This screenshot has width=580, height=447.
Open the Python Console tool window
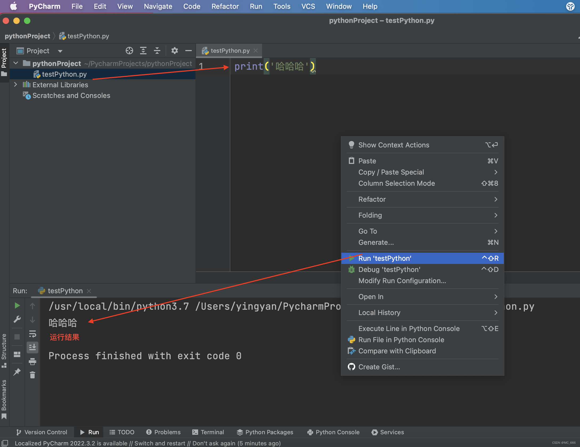click(x=333, y=432)
